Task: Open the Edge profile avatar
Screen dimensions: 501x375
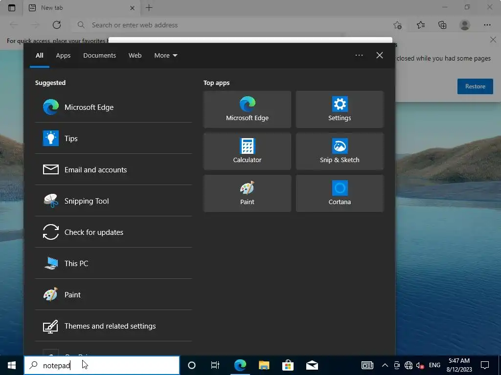Action: point(465,25)
